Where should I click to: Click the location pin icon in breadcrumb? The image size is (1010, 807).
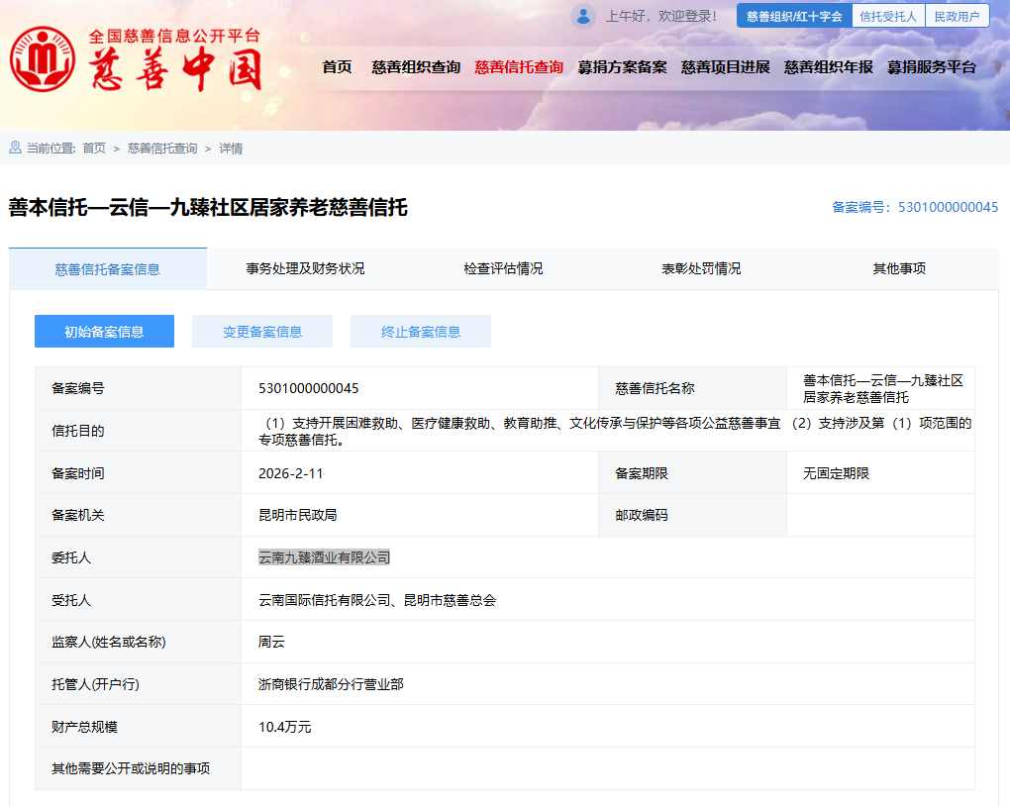coord(15,148)
